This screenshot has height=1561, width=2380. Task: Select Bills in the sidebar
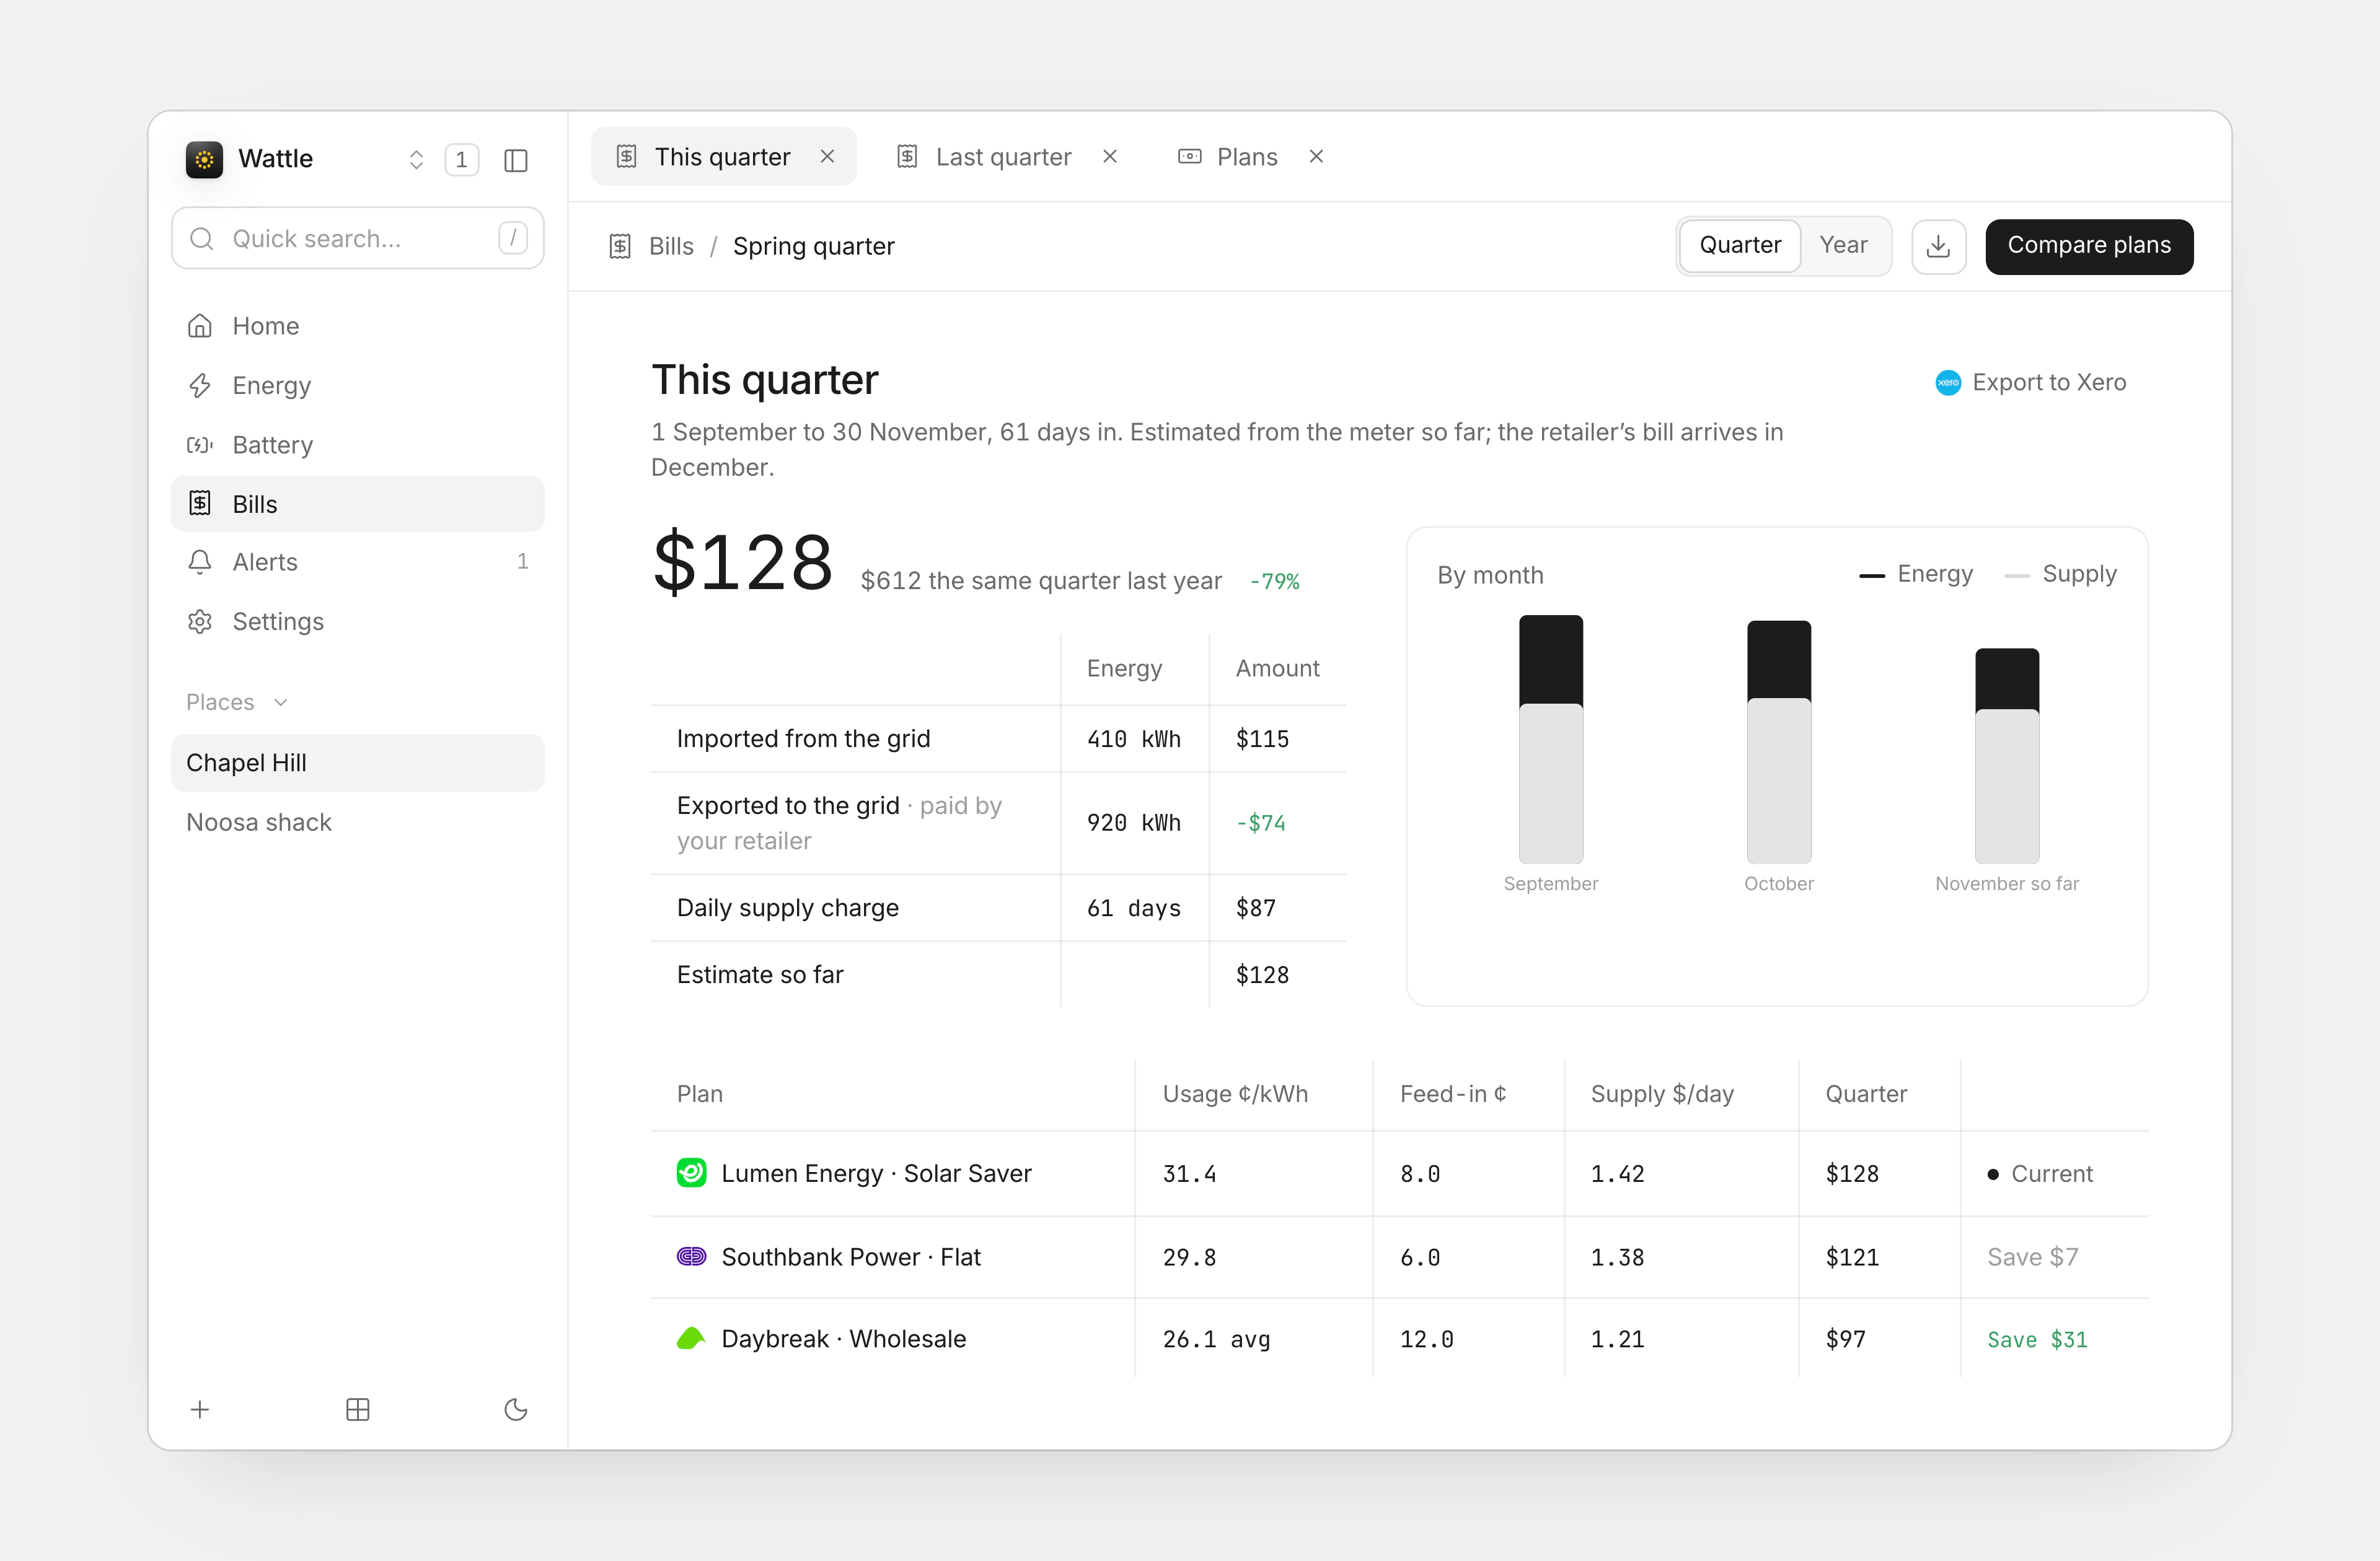click(358, 504)
